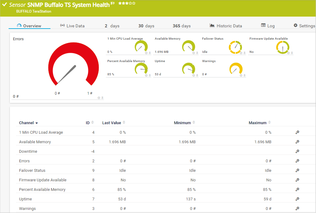The width and height of the screenshot is (316, 213).
Task: Open channel settings for Warnings row
Action: (x=297, y=208)
